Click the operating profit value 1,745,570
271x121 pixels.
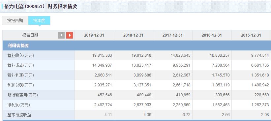pos(221,75)
